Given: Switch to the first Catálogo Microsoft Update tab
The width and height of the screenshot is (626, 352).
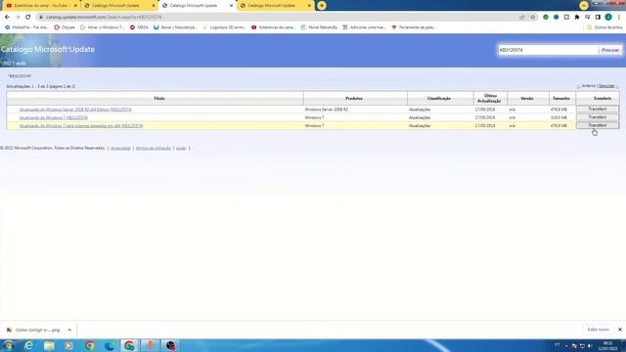Looking at the screenshot, I should pos(119,6).
